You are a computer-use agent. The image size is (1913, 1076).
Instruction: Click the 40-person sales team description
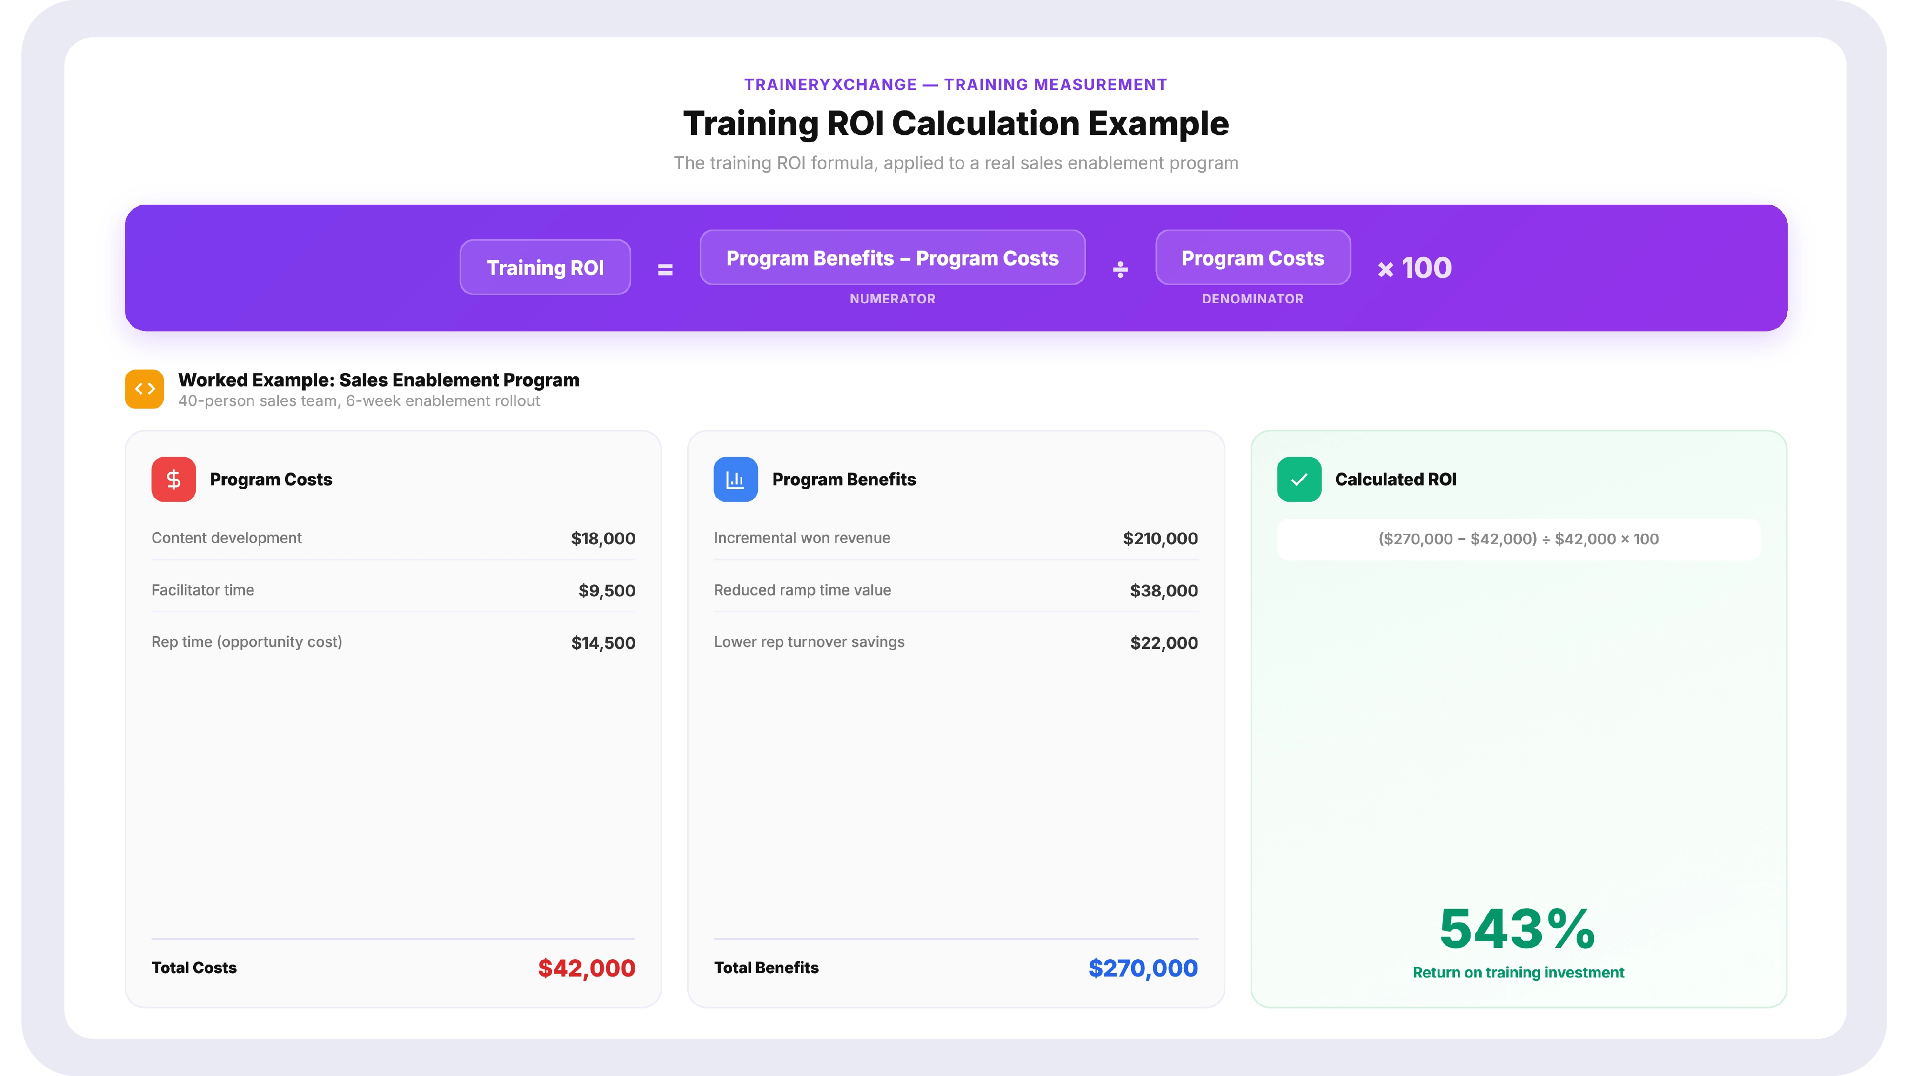pyautogui.click(x=359, y=401)
